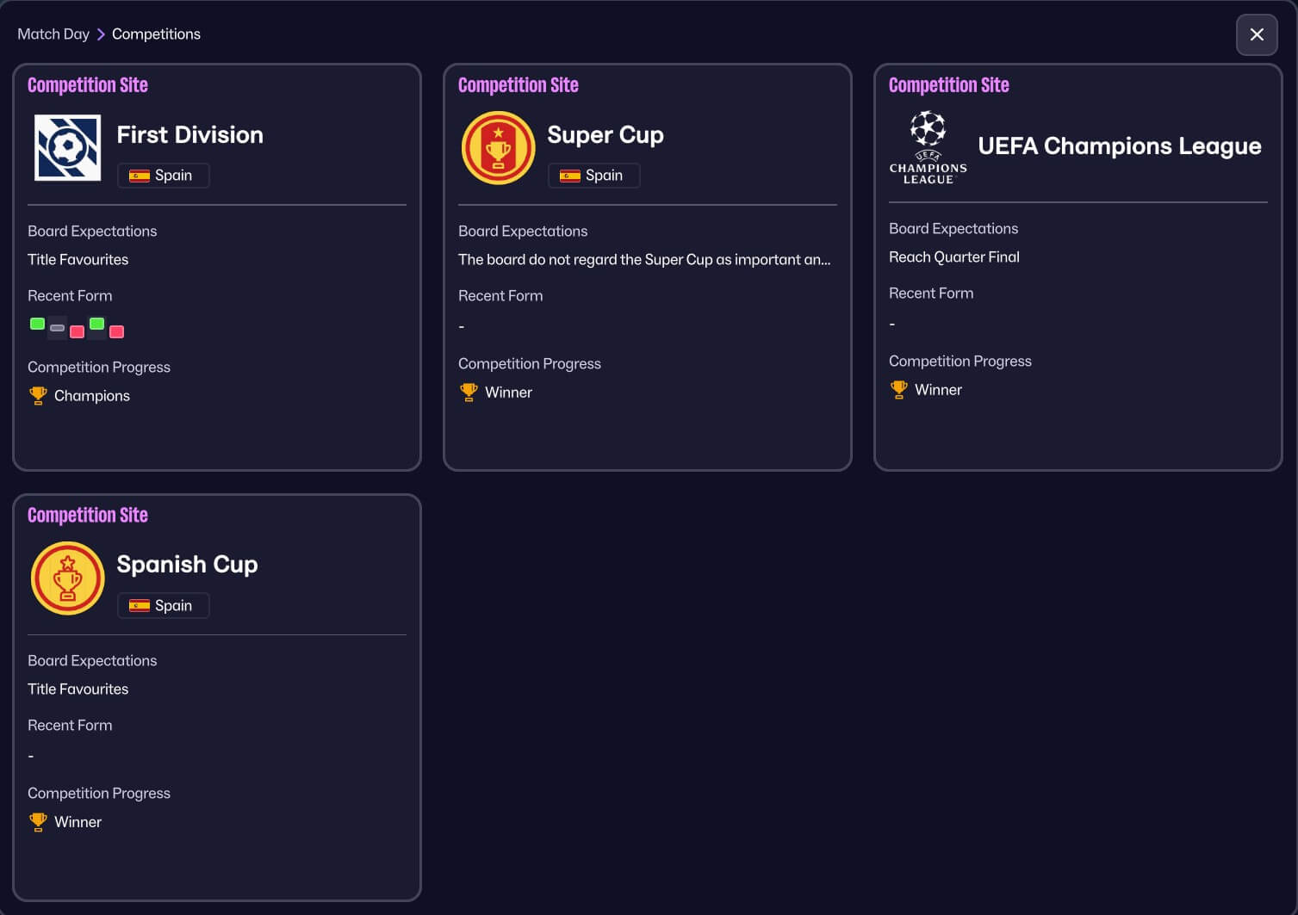This screenshot has width=1298, height=915.
Task: Click Spain nation tag under First Division
Action: tap(162, 175)
